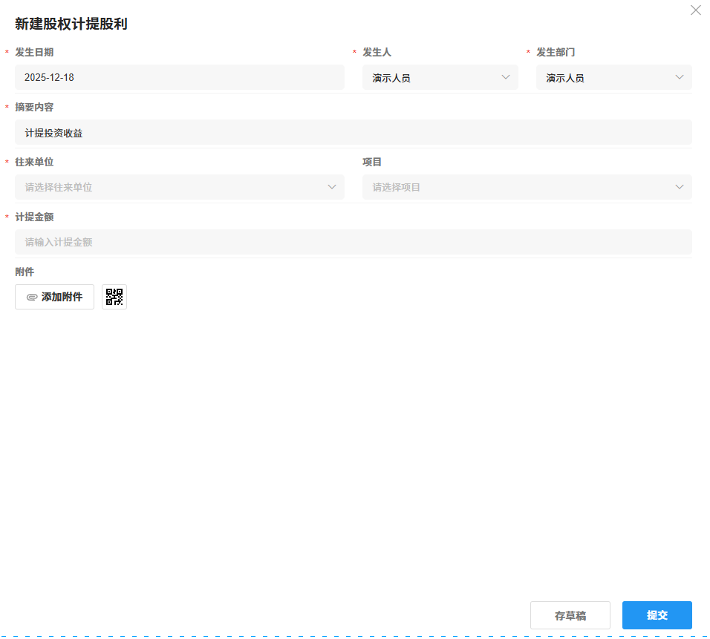710x639 pixels.
Task: Select the 请选择往来单位 placeholder text
Action: (x=59, y=187)
